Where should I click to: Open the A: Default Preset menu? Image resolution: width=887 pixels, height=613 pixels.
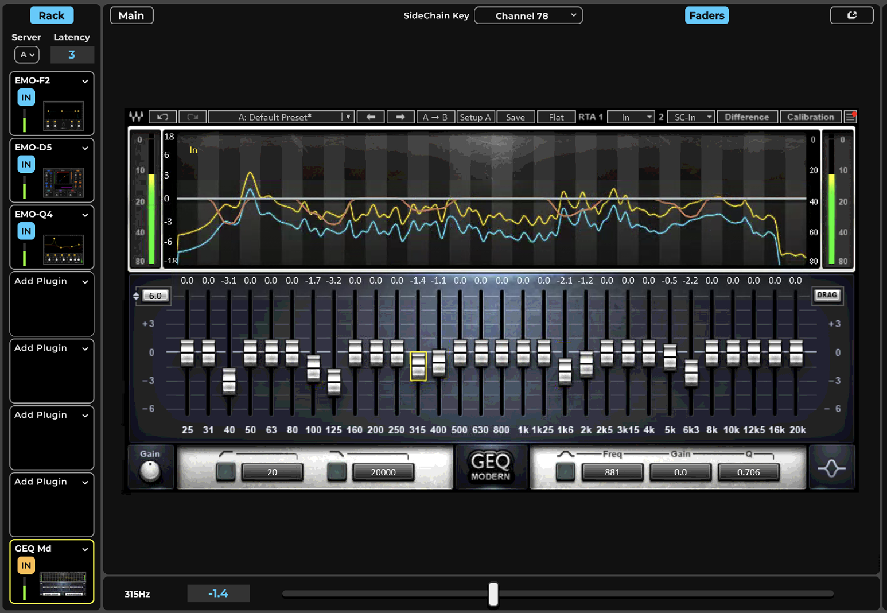(281, 117)
